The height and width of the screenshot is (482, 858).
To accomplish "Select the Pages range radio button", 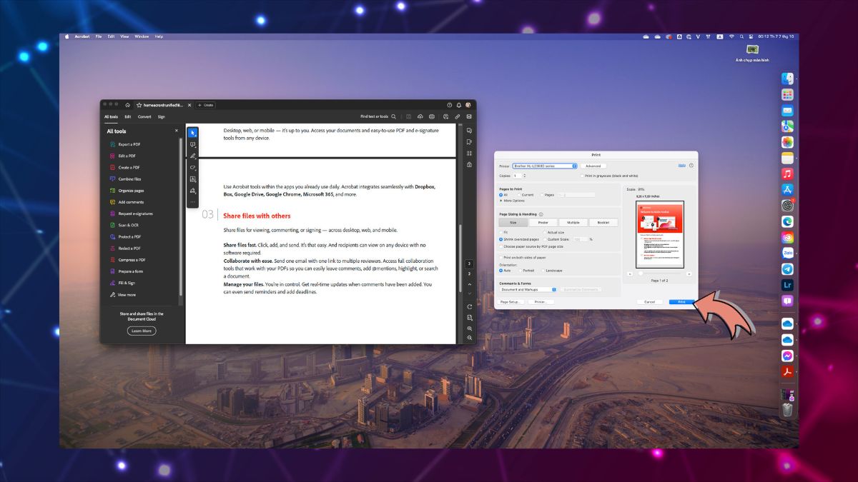I will click(543, 194).
